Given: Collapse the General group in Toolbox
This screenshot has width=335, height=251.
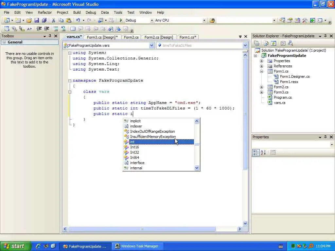Looking at the screenshot, I should (4, 42).
